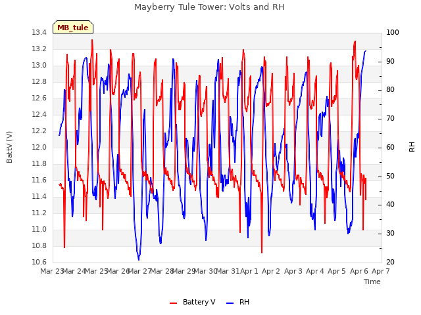Click the 10.8 tick on BattV axis
The image size is (421, 315).
click(x=39, y=246)
